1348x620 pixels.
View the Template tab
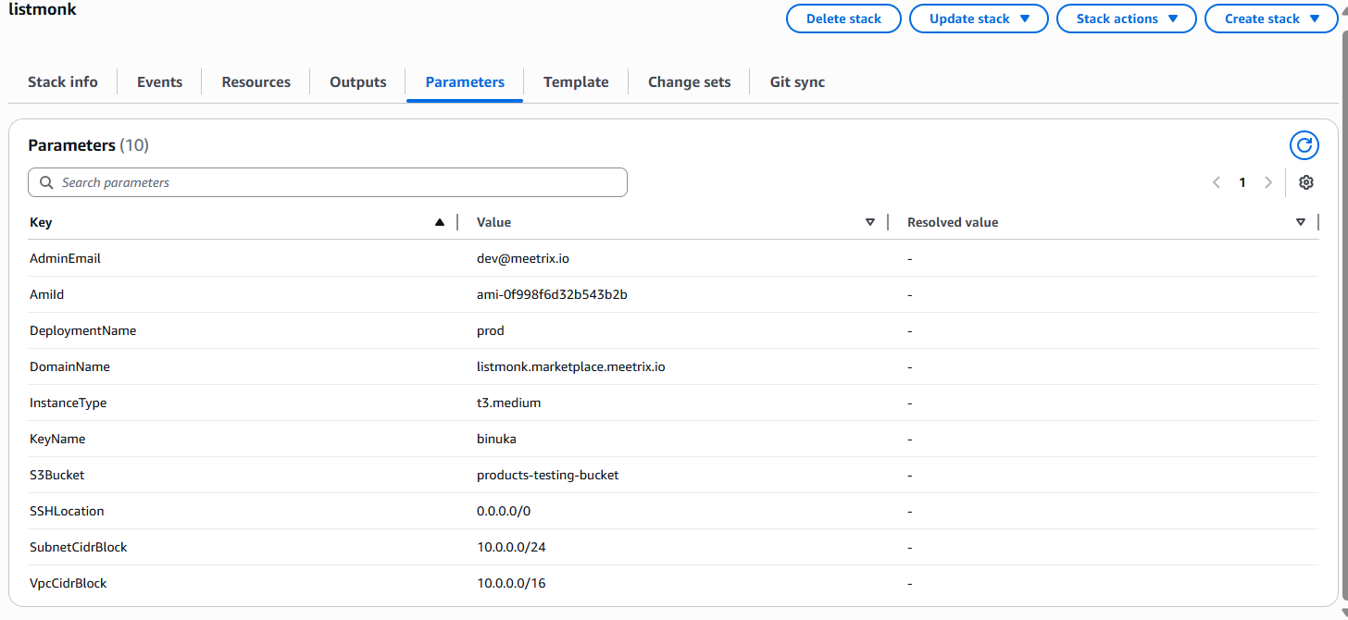pyautogui.click(x=576, y=81)
